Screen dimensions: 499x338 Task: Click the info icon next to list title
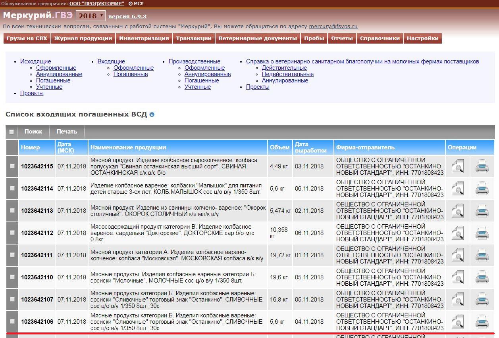(x=152, y=115)
